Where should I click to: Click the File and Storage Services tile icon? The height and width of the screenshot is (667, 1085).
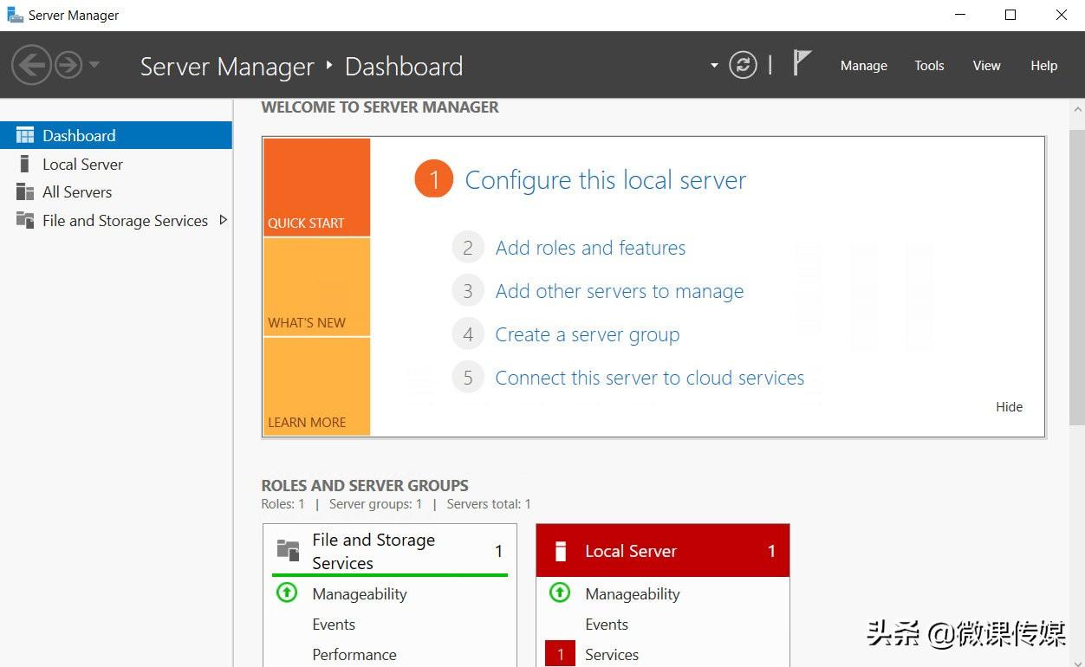pyautogui.click(x=288, y=549)
